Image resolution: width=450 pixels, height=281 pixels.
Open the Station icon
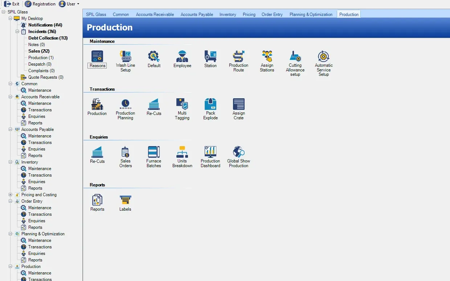210,59
